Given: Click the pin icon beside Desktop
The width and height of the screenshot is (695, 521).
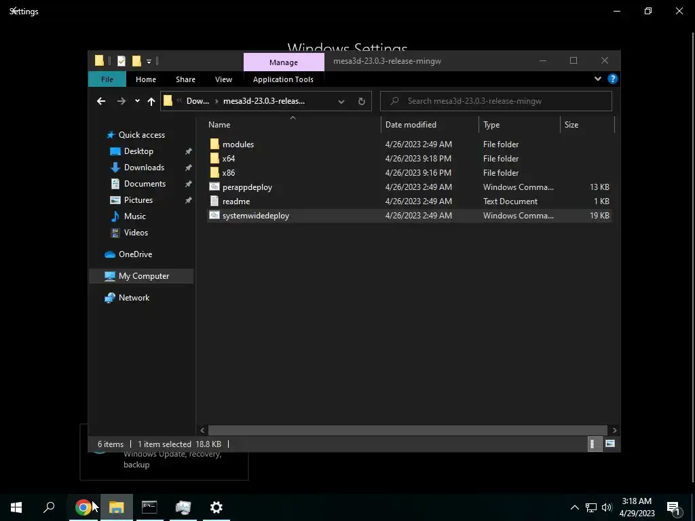Looking at the screenshot, I should click(x=189, y=151).
